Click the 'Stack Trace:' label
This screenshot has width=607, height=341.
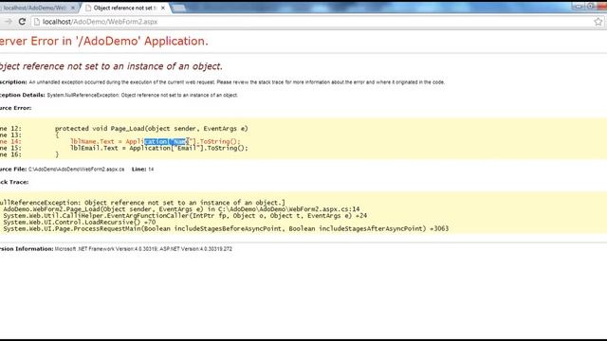(x=14, y=182)
